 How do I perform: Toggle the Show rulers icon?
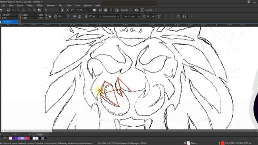tap(100, 10)
